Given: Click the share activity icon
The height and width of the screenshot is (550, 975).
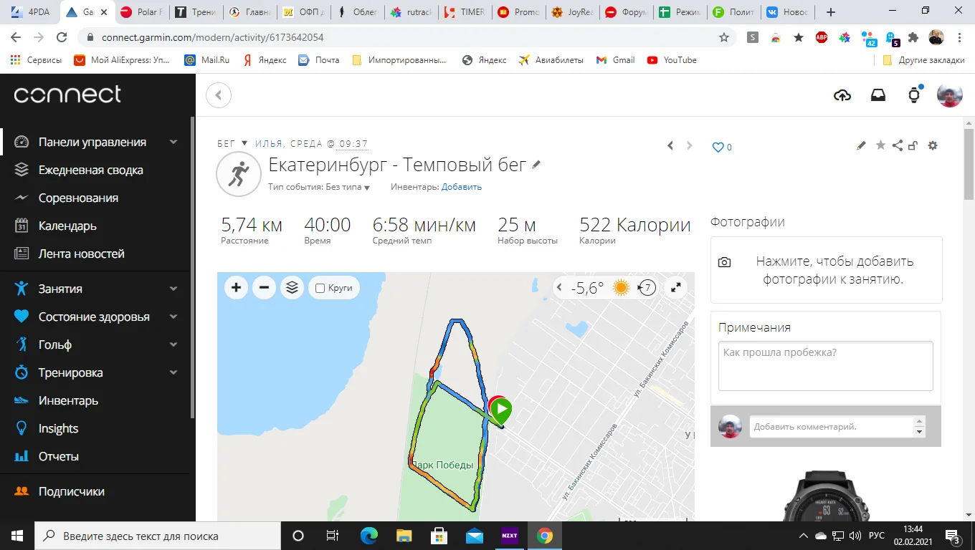Looking at the screenshot, I should [898, 145].
